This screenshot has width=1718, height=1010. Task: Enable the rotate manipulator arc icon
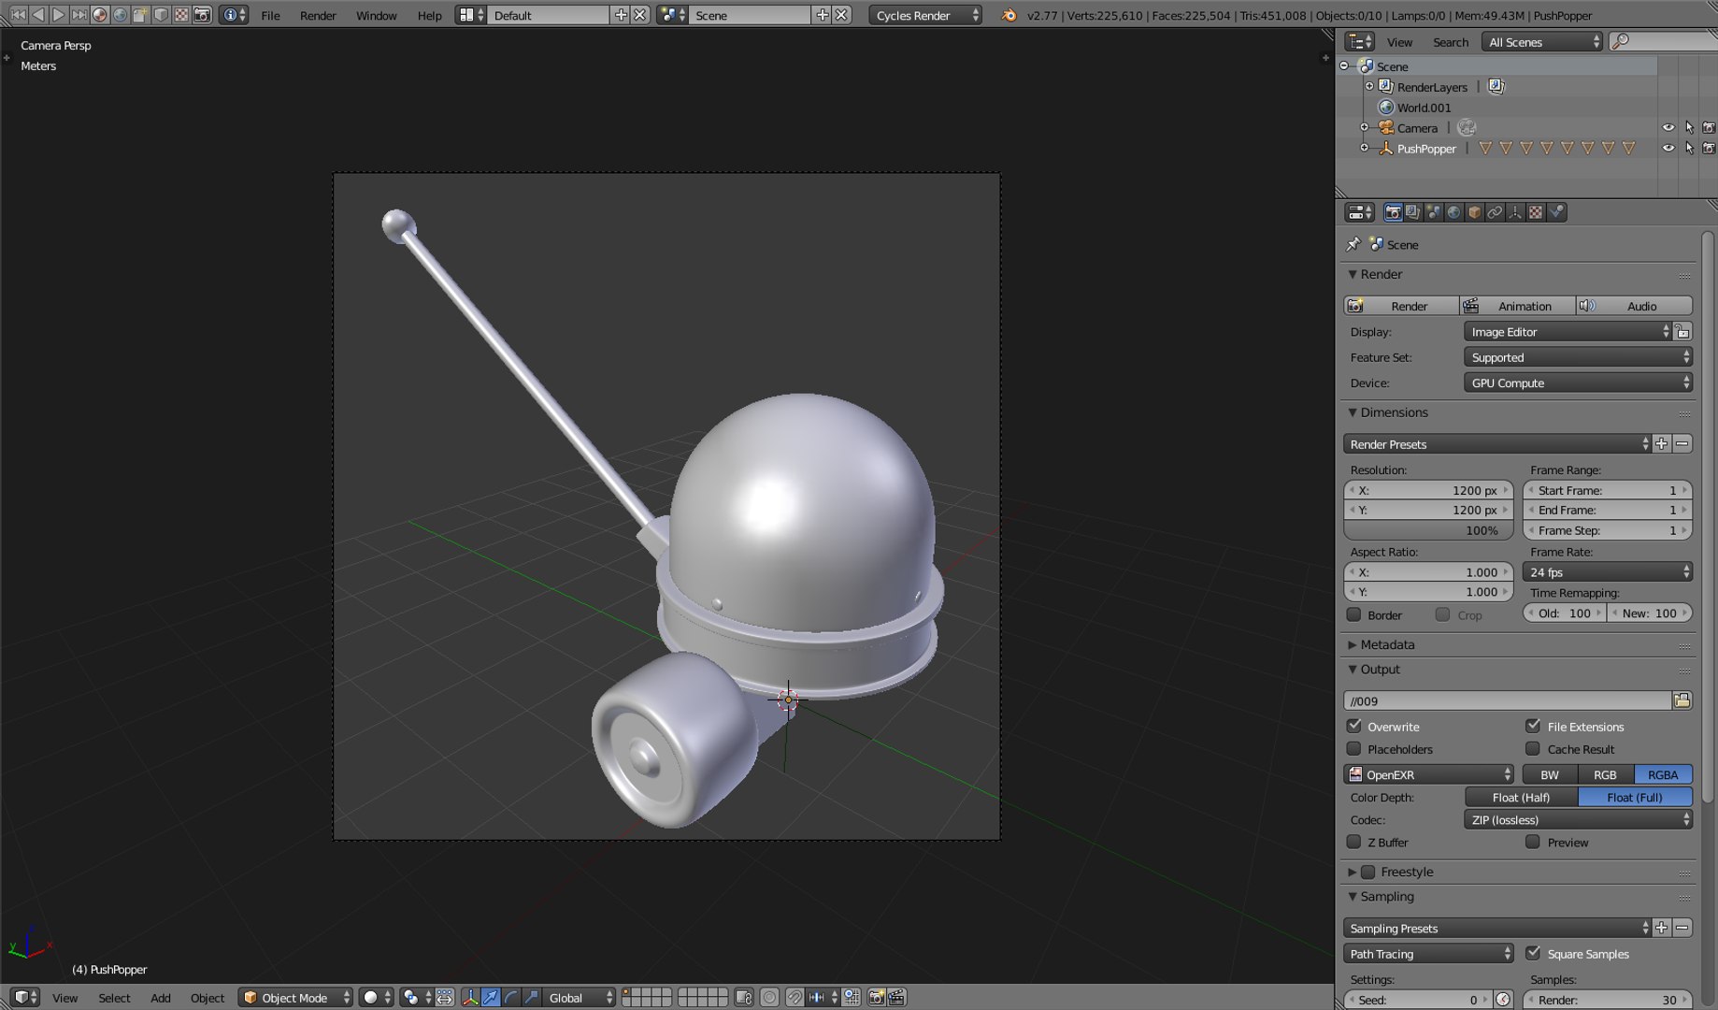[510, 998]
